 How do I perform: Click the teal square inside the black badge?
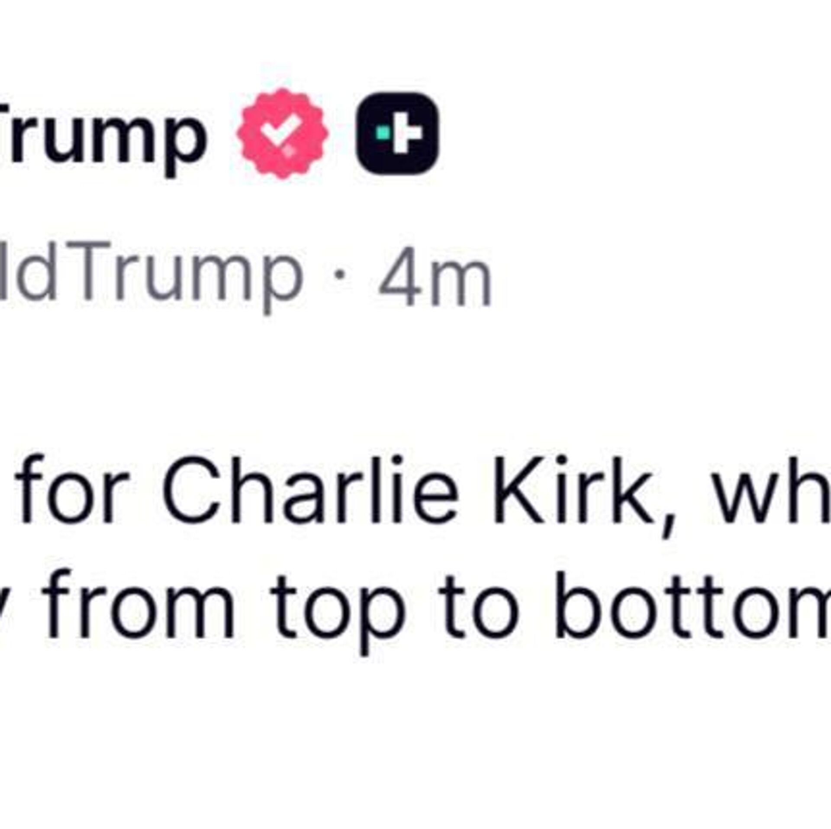click(x=381, y=133)
